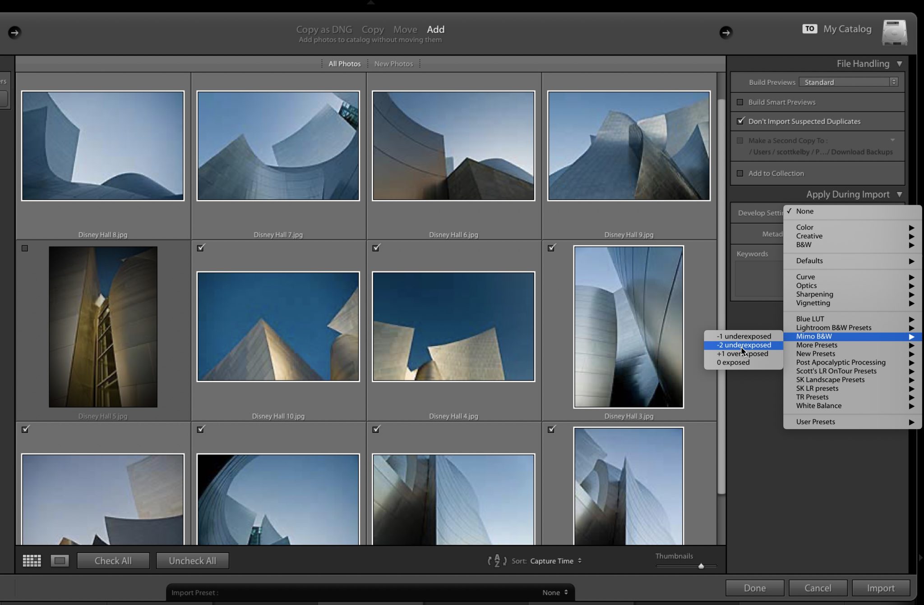924x605 pixels.
Task: Open the Build Previews Standard dropdown
Action: (847, 82)
